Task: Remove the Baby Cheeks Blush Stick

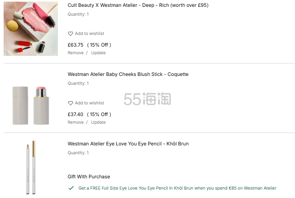Action: tap(76, 122)
